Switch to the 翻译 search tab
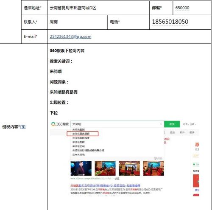Viewport: 212px width, 210px height. point(192,132)
